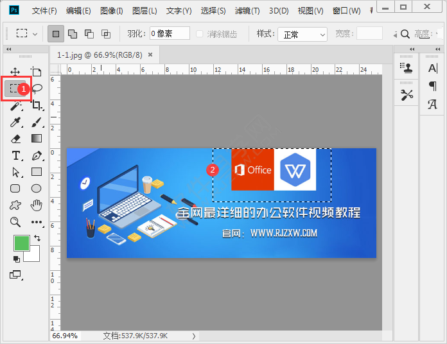Open the Paragraph panel icon
The height and width of the screenshot is (344, 447).
click(433, 86)
